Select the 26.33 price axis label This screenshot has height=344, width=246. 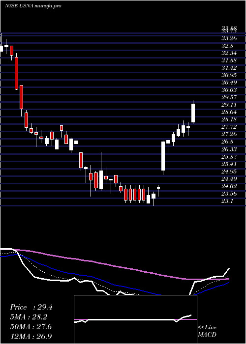click(x=229, y=149)
